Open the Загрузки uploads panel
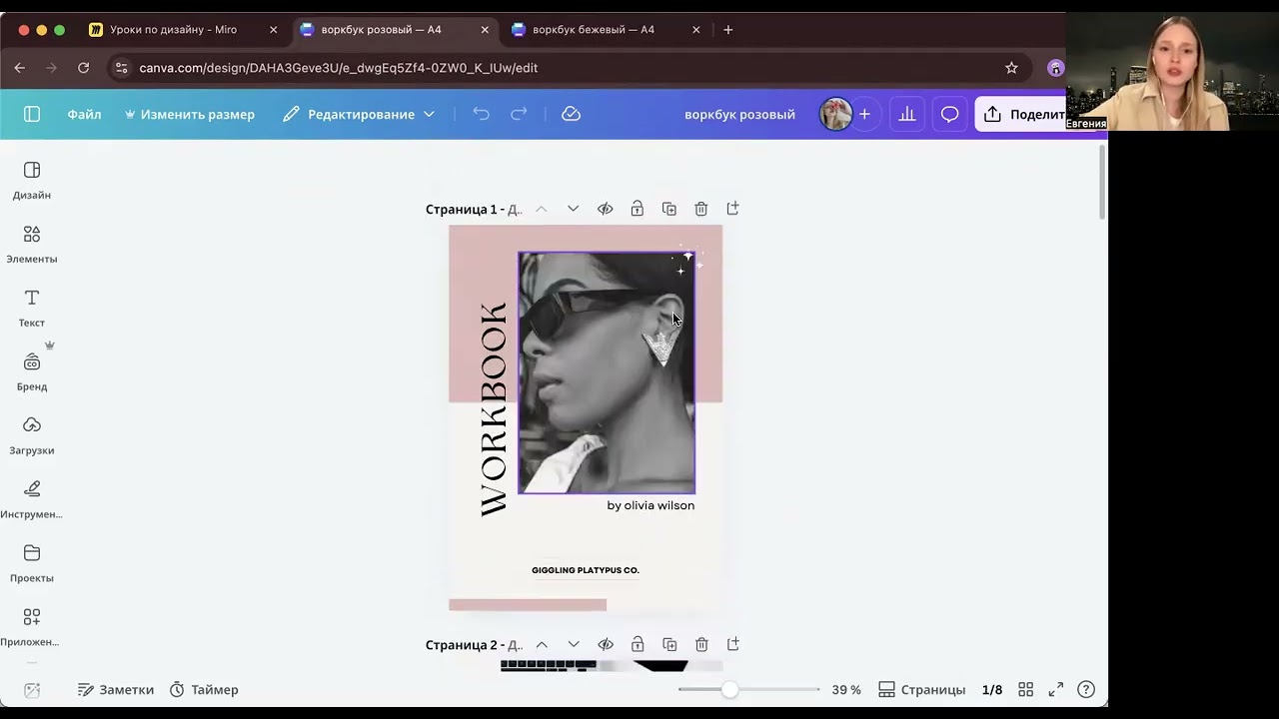Screen dimensions: 1279x719 (32, 436)
